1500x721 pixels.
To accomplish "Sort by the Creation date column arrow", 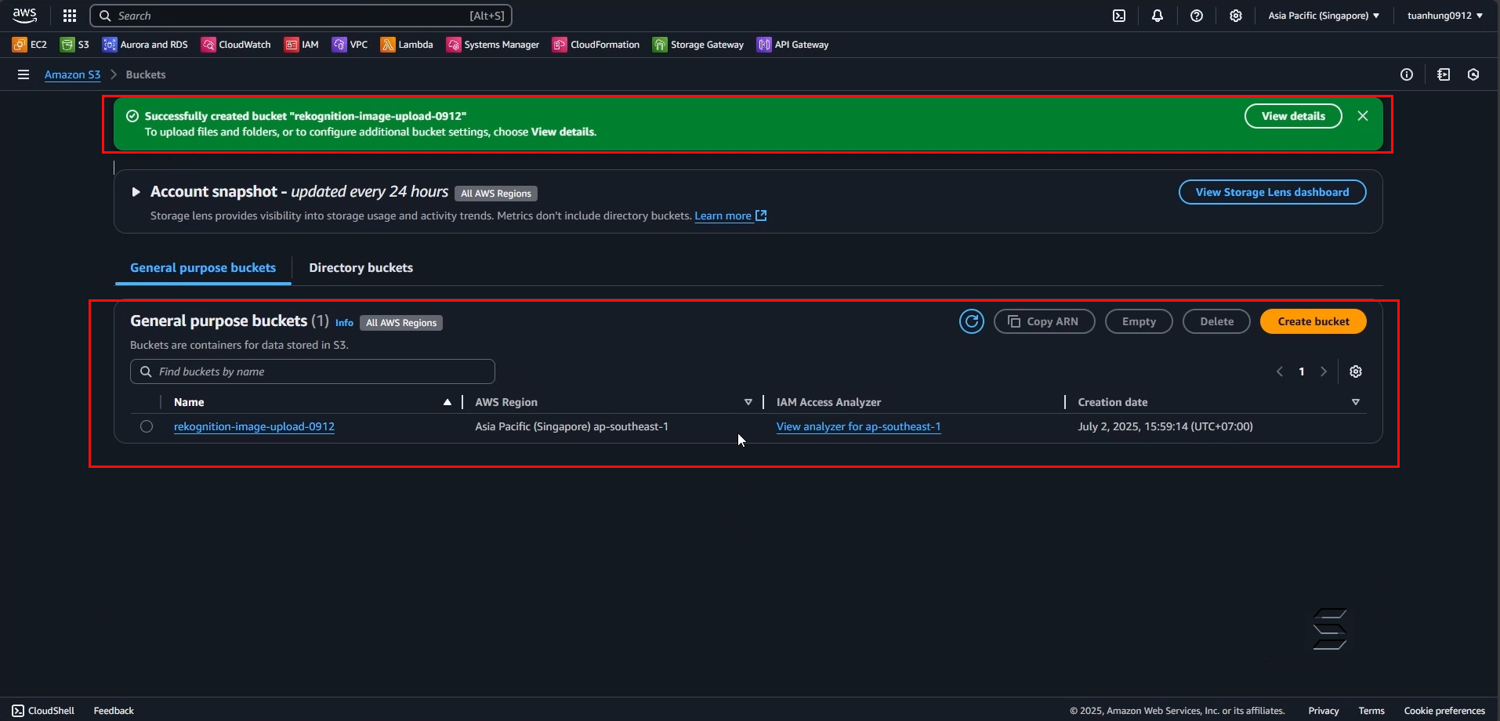I will coord(1356,402).
